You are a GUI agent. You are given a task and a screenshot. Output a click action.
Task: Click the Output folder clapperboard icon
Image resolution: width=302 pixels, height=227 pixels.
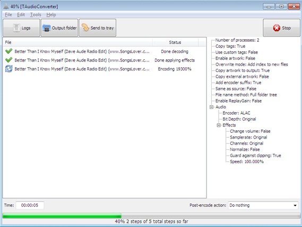coord(46,28)
